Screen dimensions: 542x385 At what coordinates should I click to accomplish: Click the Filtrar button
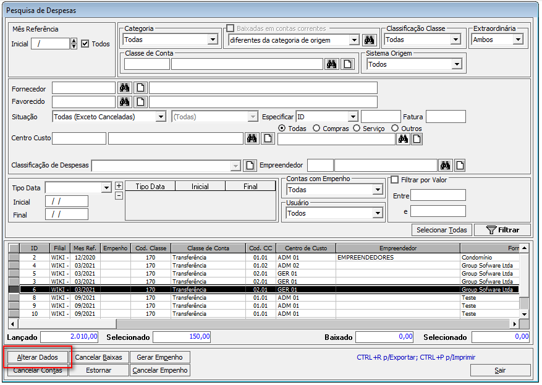pyautogui.click(x=502, y=230)
